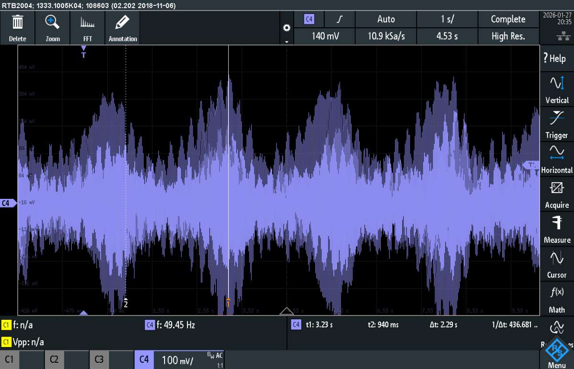Image resolution: width=574 pixels, height=369 pixels.
Task: Open the C1 frequency measurement
Action: [18, 326]
